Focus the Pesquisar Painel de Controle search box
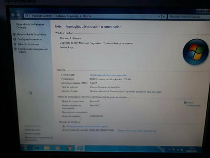Screen dimensions: 210x158 [189, 17]
